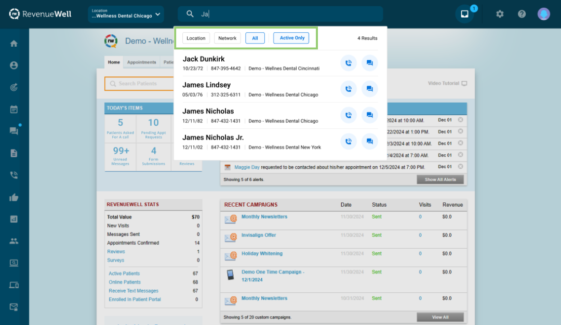The image size is (561, 325).
Task: Dismiss the 1:00 PM alert
Action: click(x=460, y=131)
